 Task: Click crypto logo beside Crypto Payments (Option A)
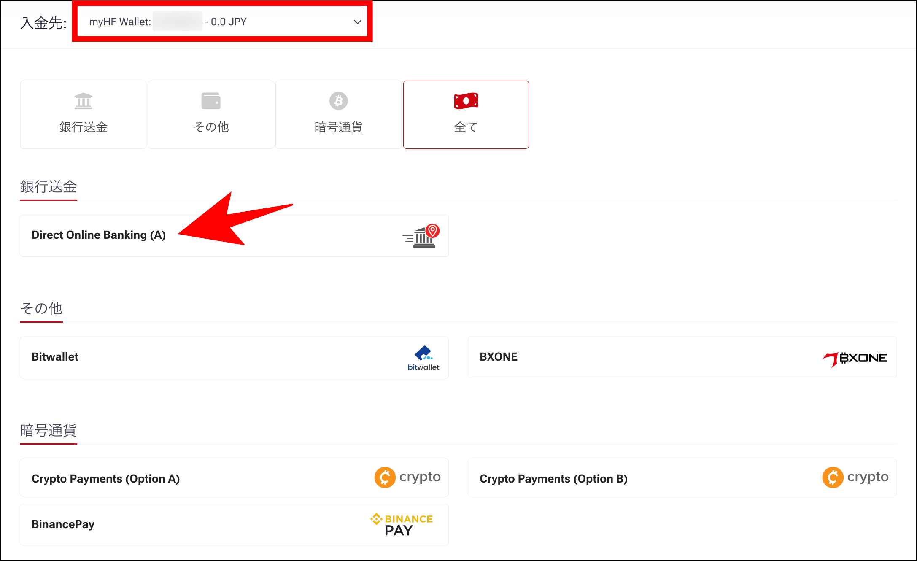click(407, 477)
